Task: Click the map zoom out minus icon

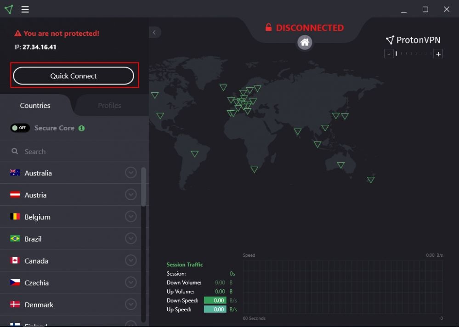Action: (389, 54)
